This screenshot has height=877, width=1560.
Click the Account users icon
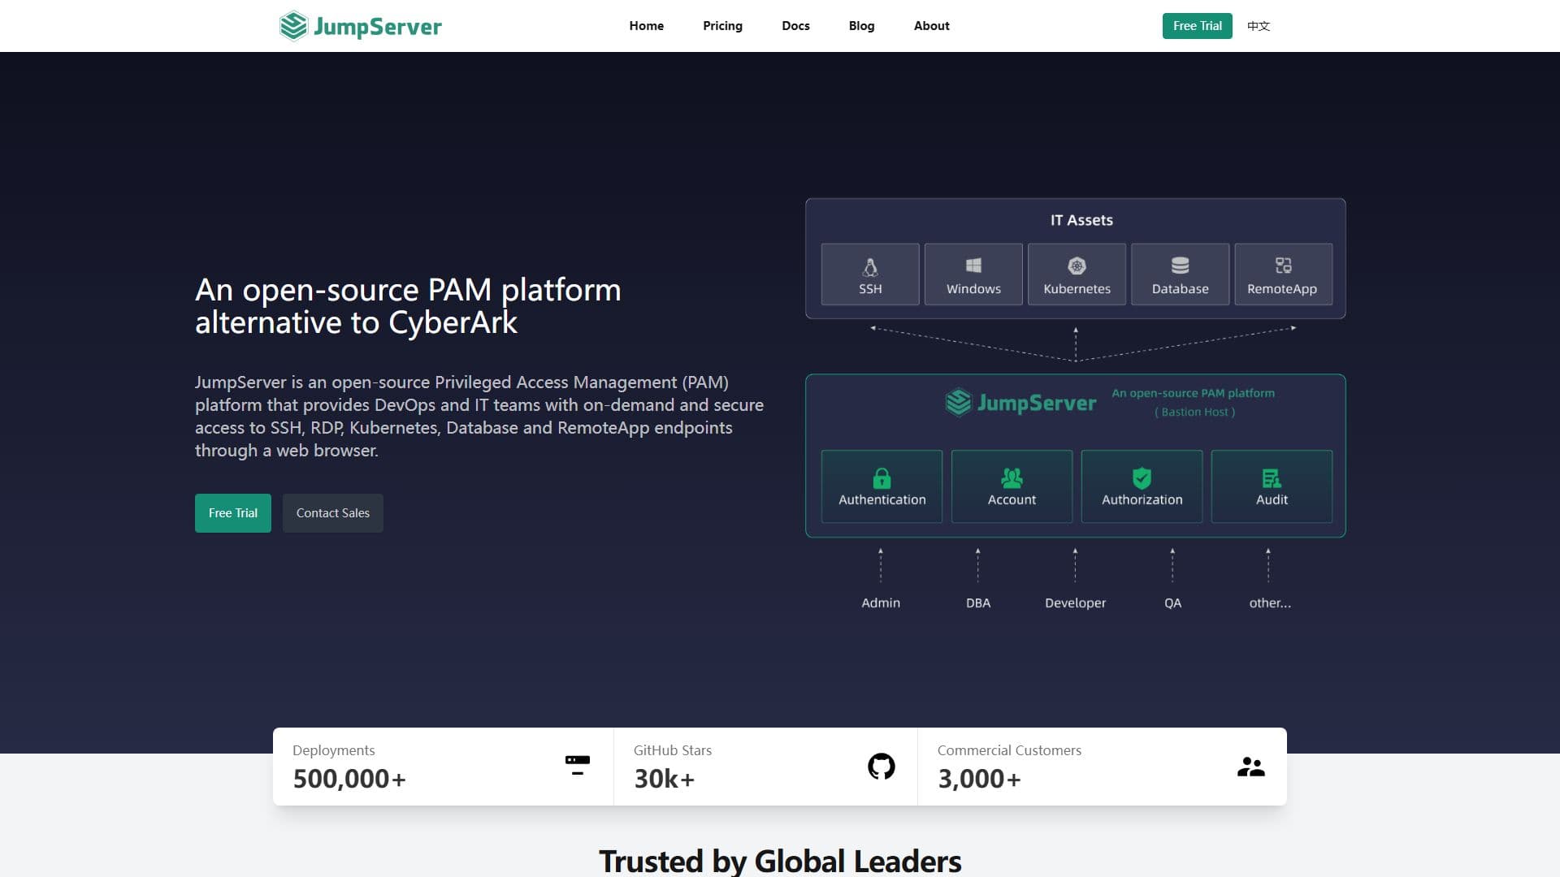tap(1012, 477)
